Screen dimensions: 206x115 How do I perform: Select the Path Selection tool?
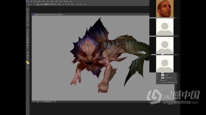tap(27, 50)
